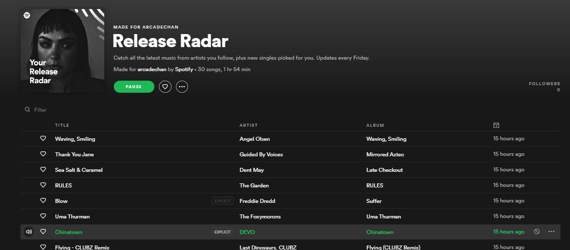Click the heart icon beside RULES track
This screenshot has height=250, width=570.
click(x=43, y=185)
